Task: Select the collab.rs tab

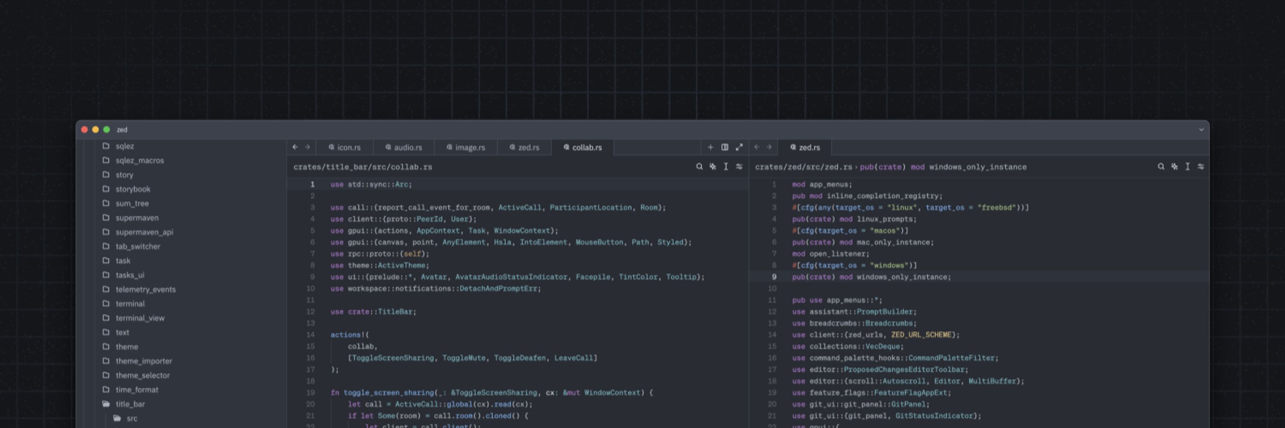Action: (x=582, y=148)
